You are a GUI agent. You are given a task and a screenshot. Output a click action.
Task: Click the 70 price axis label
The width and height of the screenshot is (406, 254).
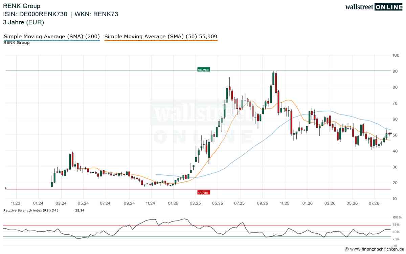tap(395, 103)
